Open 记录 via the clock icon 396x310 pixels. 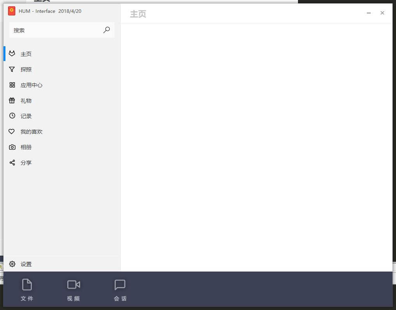pos(12,116)
